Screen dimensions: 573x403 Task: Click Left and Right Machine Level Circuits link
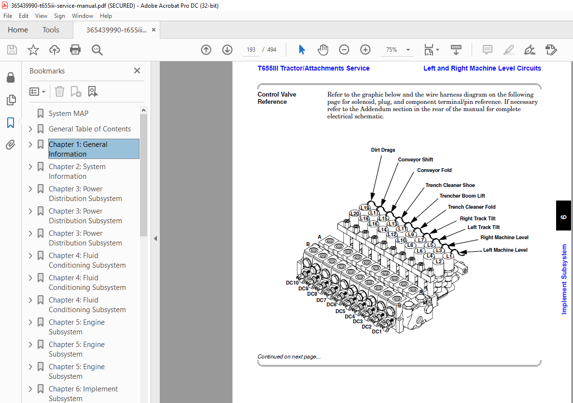click(x=482, y=69)
